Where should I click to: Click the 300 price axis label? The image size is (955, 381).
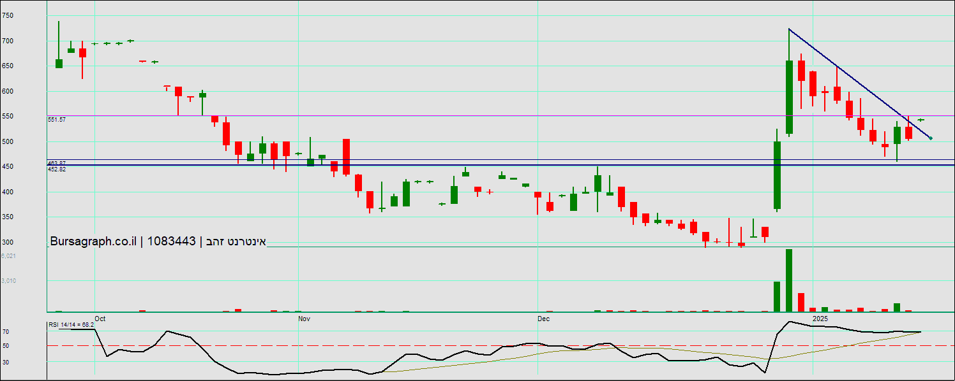(x=7, y=242)
